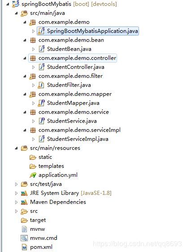Screen dimensions: 186x252
Task: Click the springBootMybatis project icon
Action: click(16, 4)
